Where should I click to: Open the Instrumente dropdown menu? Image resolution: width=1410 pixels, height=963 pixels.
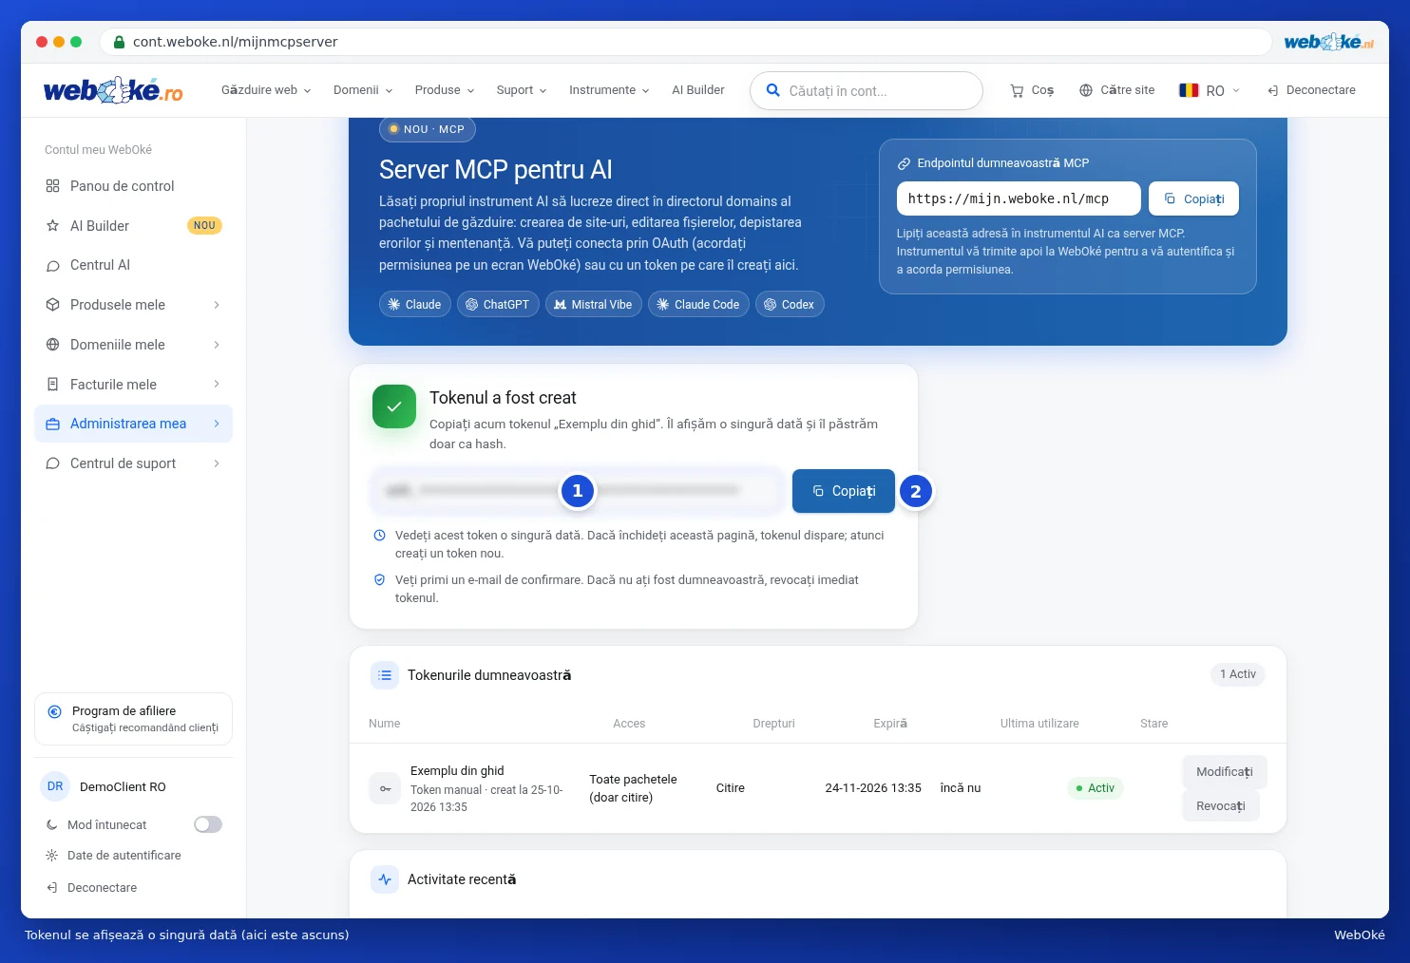(x=609, y=90)
